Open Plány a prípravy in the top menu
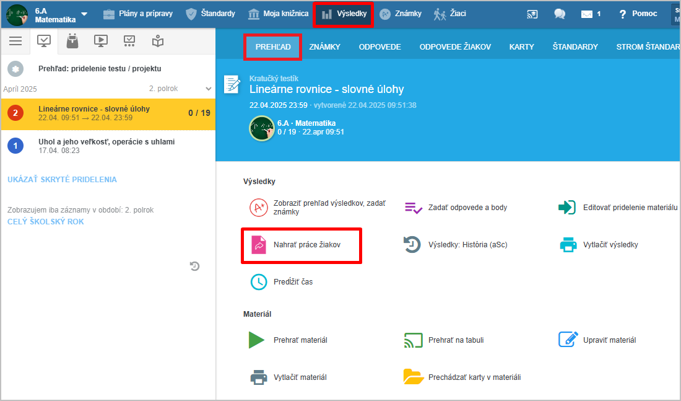The height and width of the screenshot is (401, 681). coord(137,14)
